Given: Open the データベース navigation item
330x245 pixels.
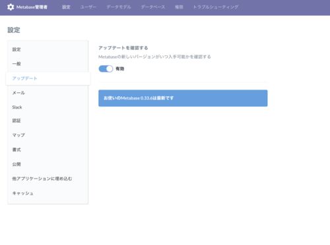Looking at the screenshot, I should point(153,7).
